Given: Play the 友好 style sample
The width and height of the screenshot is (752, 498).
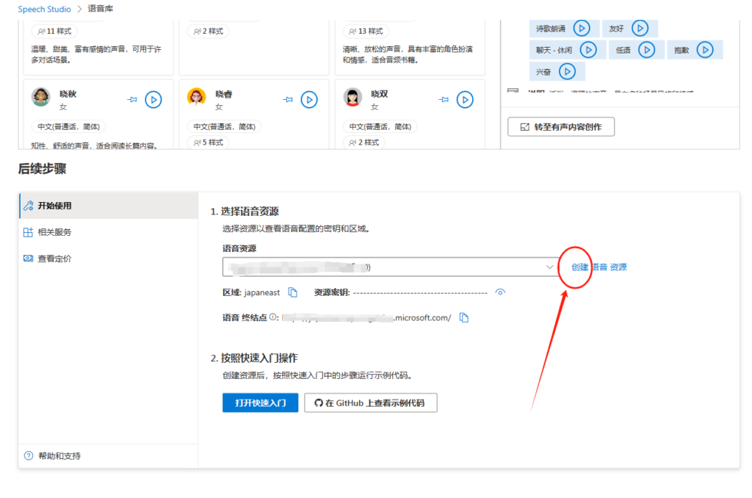Looking at the screenshot, I should 640,28.
